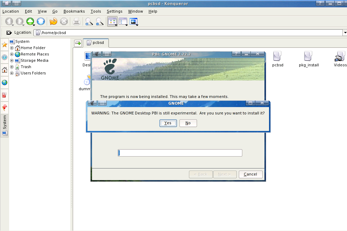Expand the Remote Places tree node
The width and height of the screenshot is (347, 231).
coord(12,54)
